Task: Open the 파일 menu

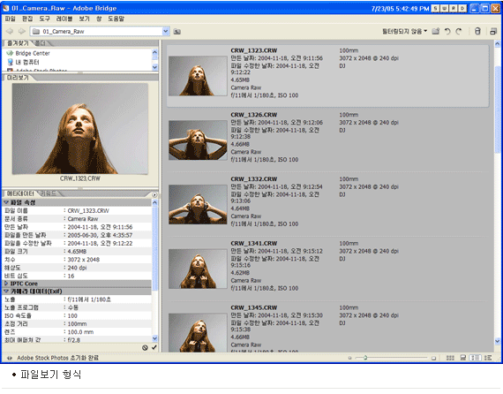Action: click(11, 19)
